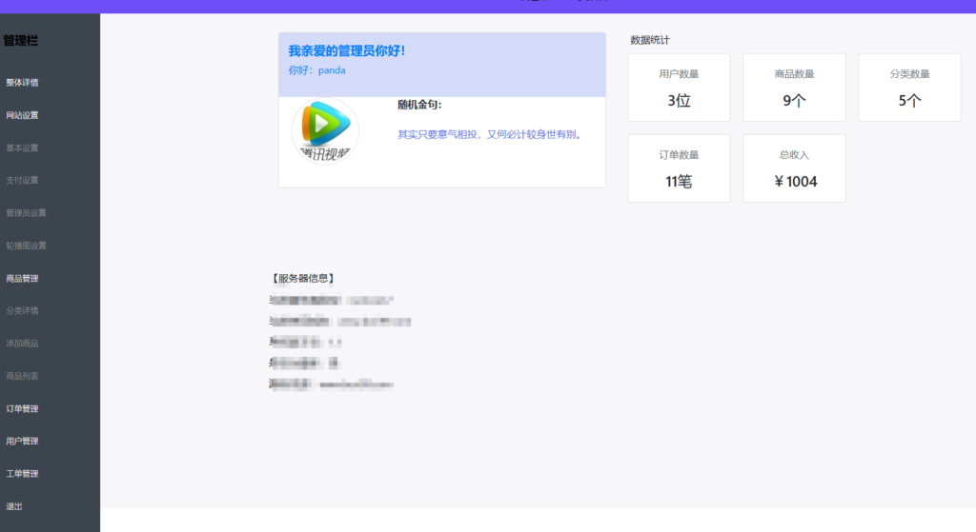Click the 管理栏 sidebar header

21,41
